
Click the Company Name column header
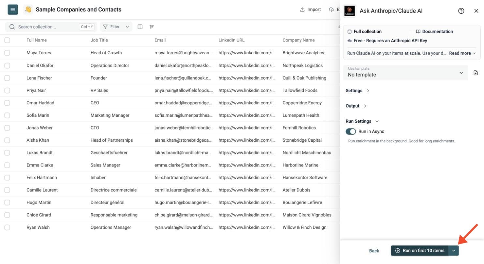click(x=299, y=40)
